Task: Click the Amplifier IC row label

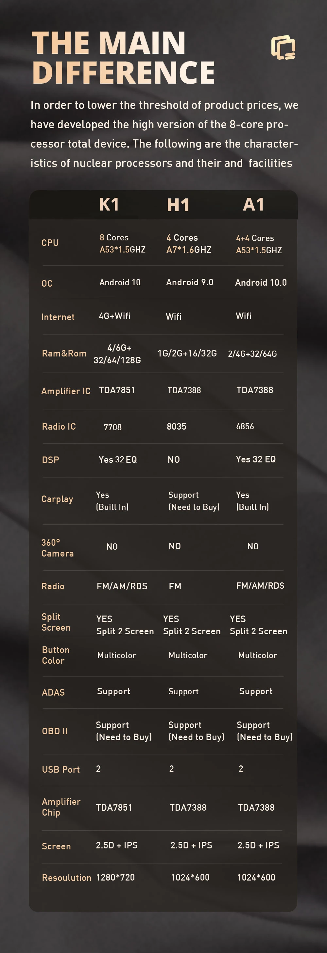Action: click(66, 391)
